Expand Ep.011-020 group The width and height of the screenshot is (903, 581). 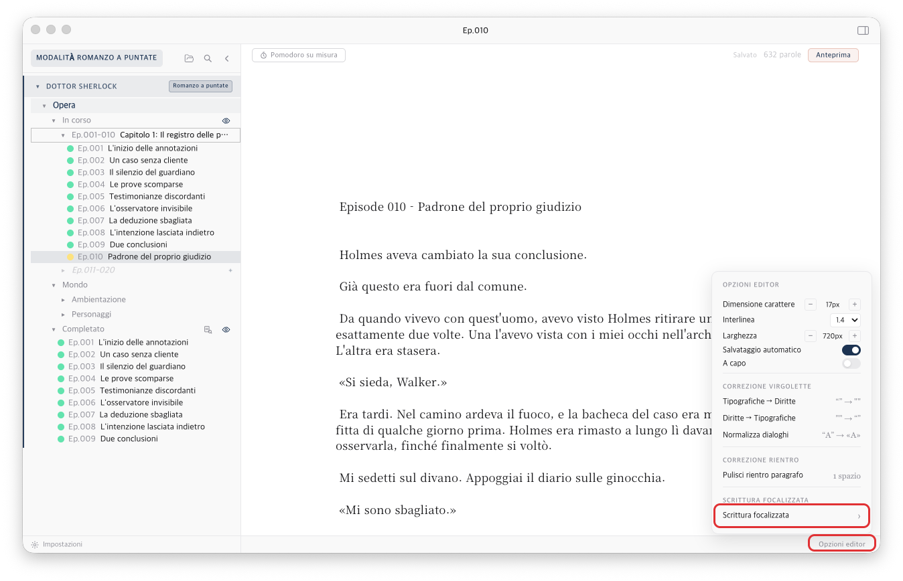tap(63, 270)
